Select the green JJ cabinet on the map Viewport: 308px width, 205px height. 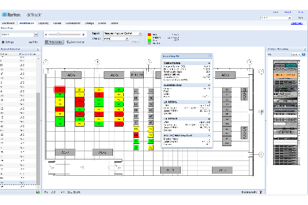pyautogui.click(x=136, y=147)
